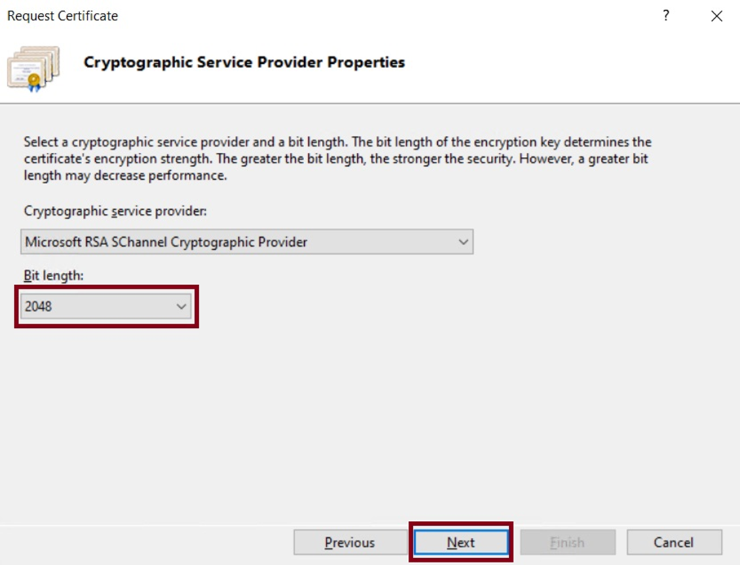Proceed by clicking the Next button

tap(461, 543)
